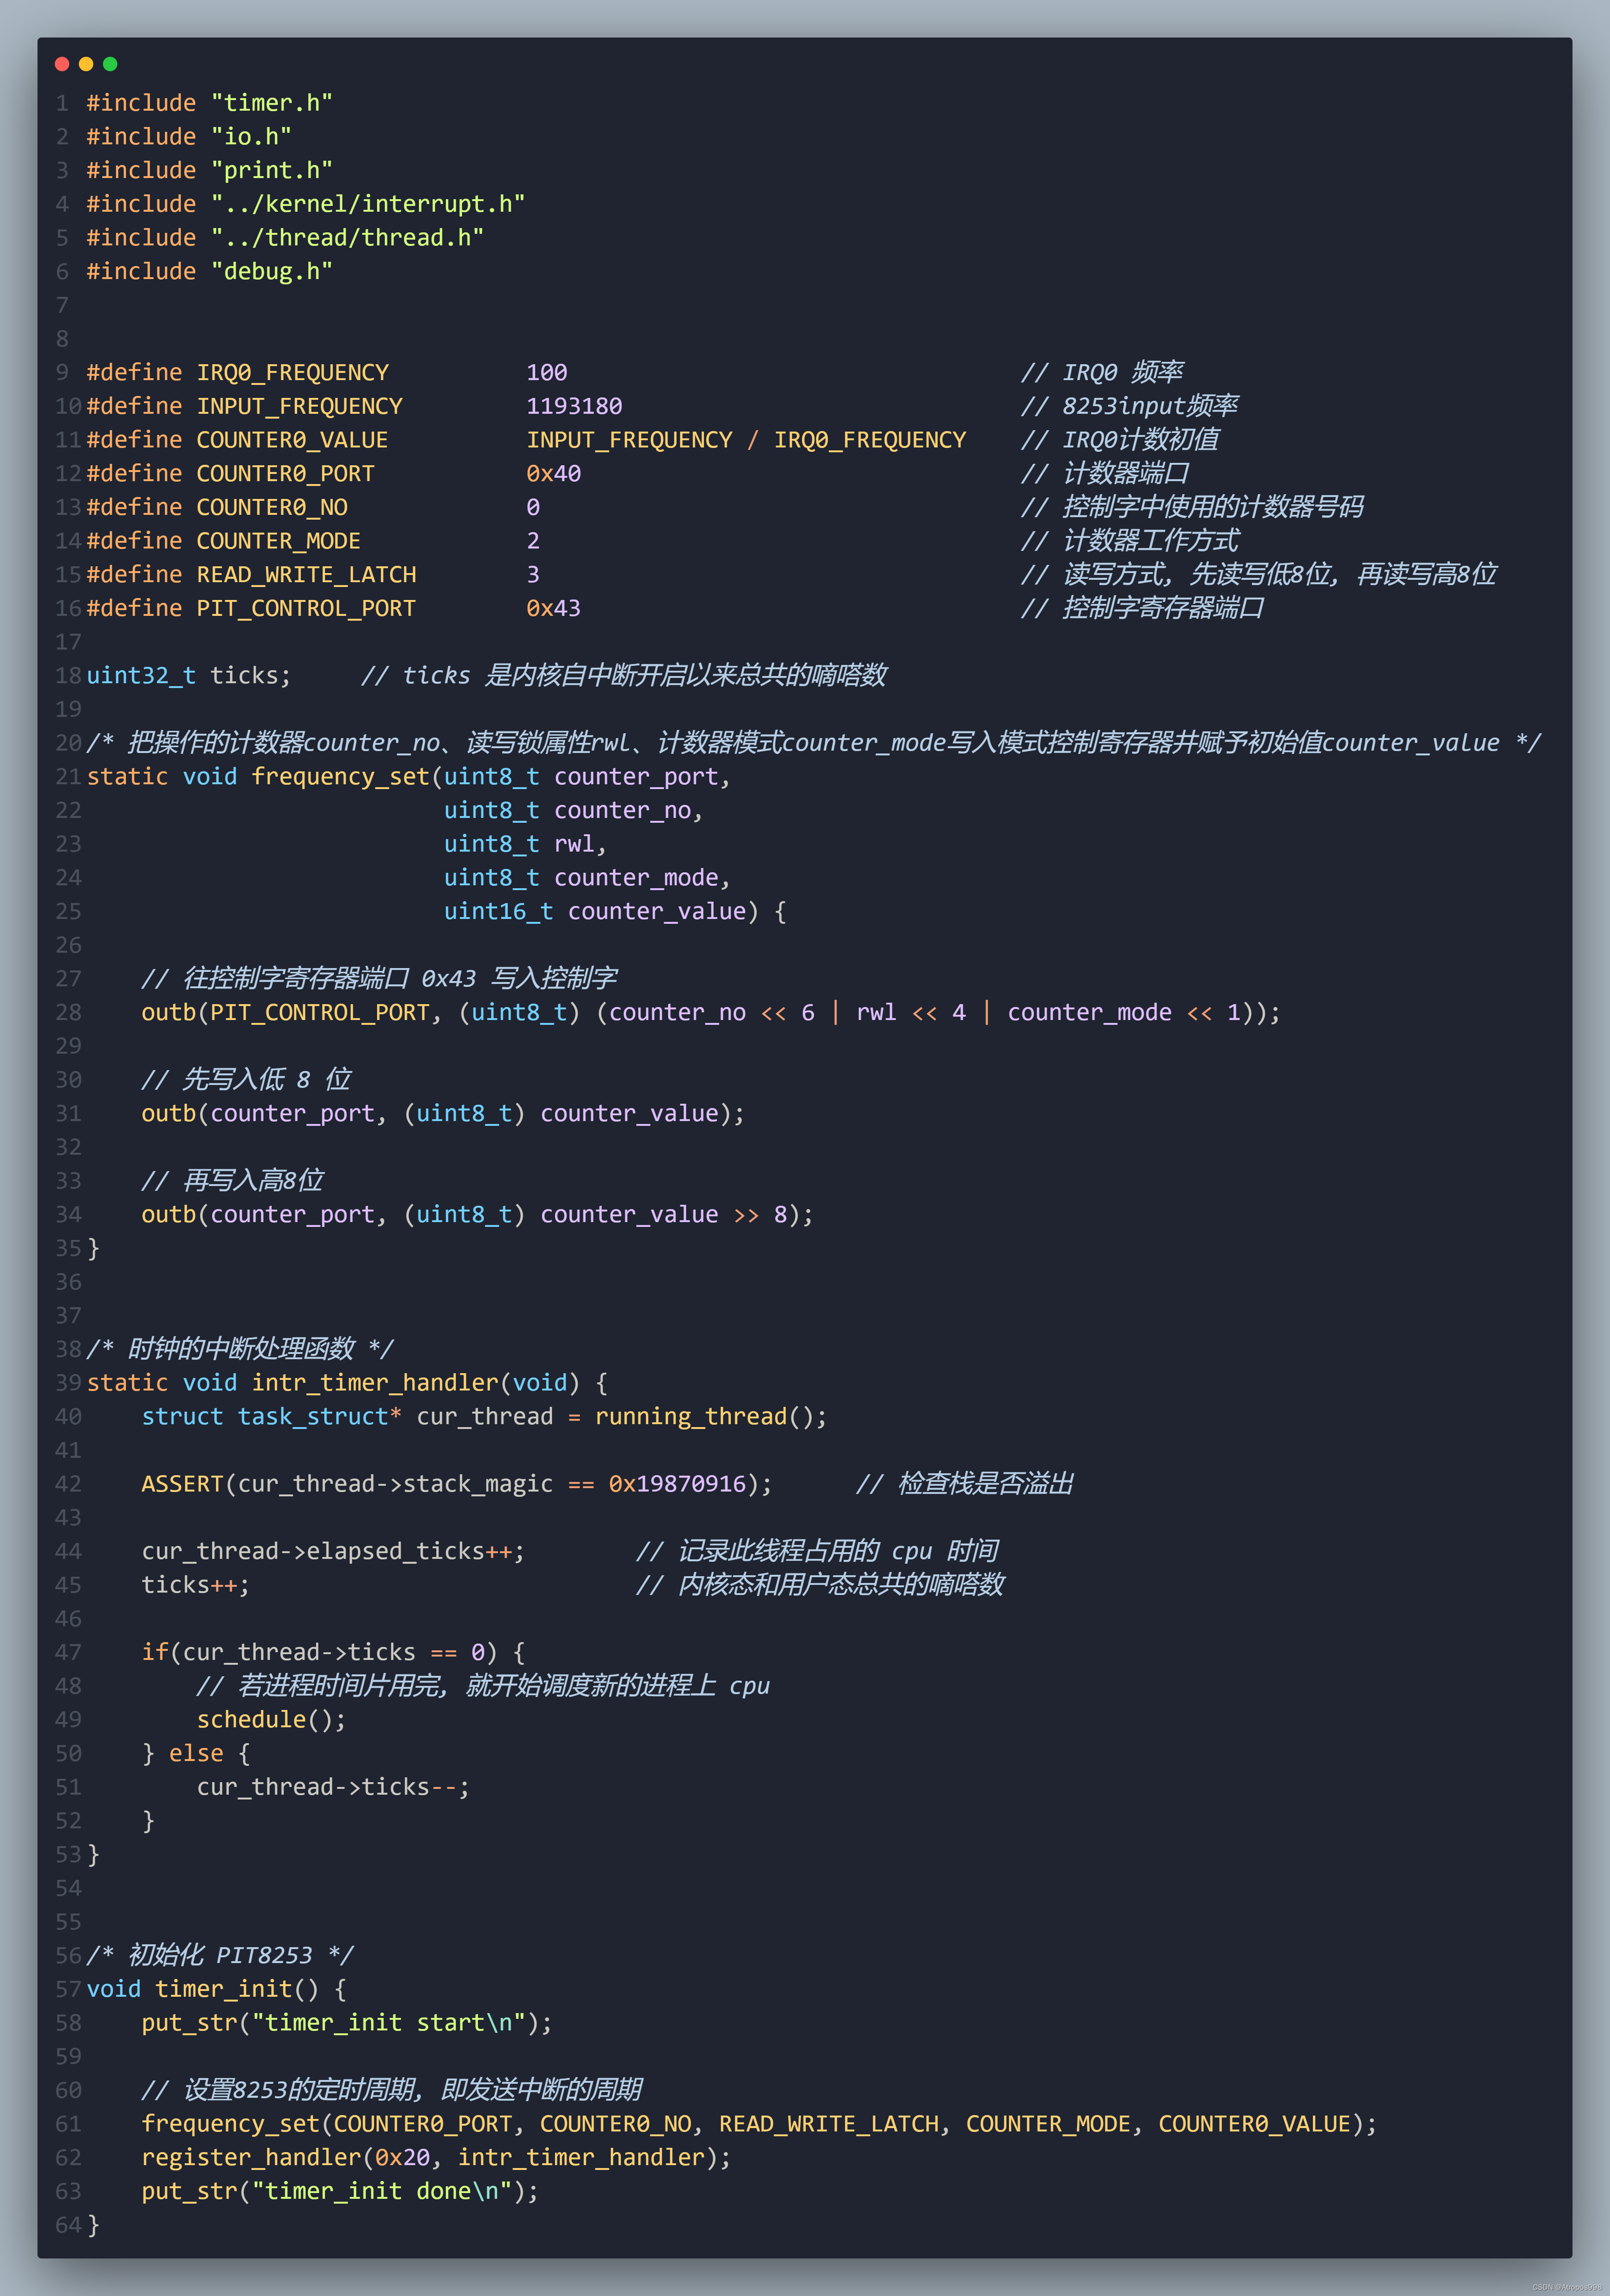Screen dimensions: 1610x2296
Task: Click PIT_CONTROL_PORT macro name on line 16
Action: 307,608
